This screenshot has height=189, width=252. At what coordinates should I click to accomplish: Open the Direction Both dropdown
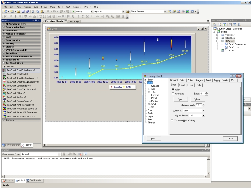[204, 111]
